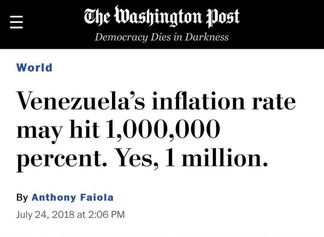Click the "2:06 PM" timestamp
Screen dimensions: 324x237
[107, 215]
